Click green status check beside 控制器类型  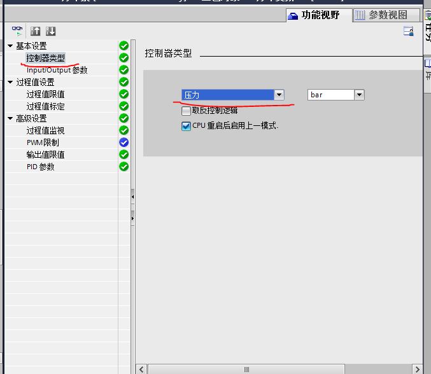(x=124, y=58)
